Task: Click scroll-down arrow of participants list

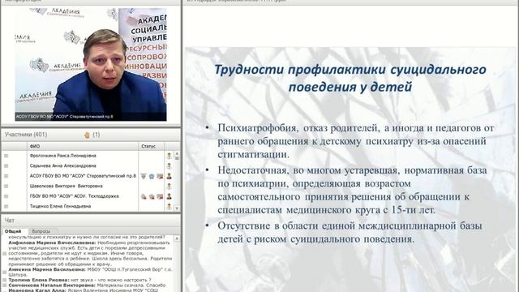Action: point(177,208)
